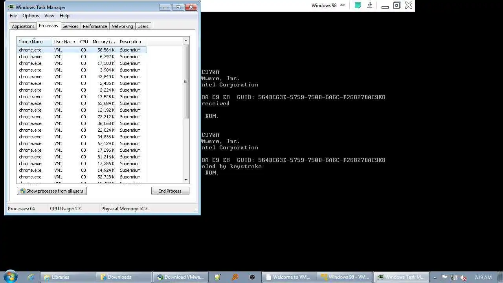
Task: Open the File menu in Task Manager
Action: [13, 16]
